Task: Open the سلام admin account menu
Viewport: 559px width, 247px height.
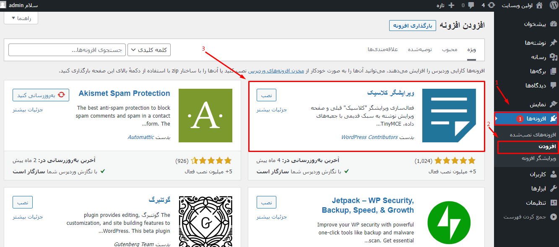Action: click(x=19, y=5)
